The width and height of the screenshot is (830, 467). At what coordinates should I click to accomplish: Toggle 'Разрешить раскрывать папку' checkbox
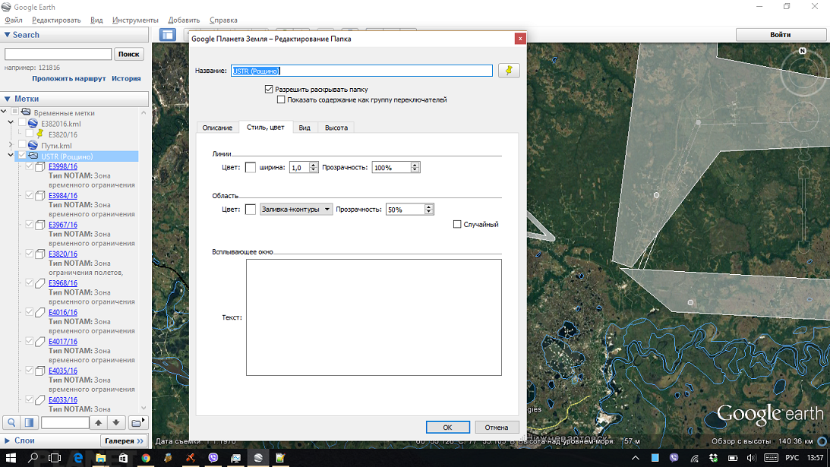point(269,89)
